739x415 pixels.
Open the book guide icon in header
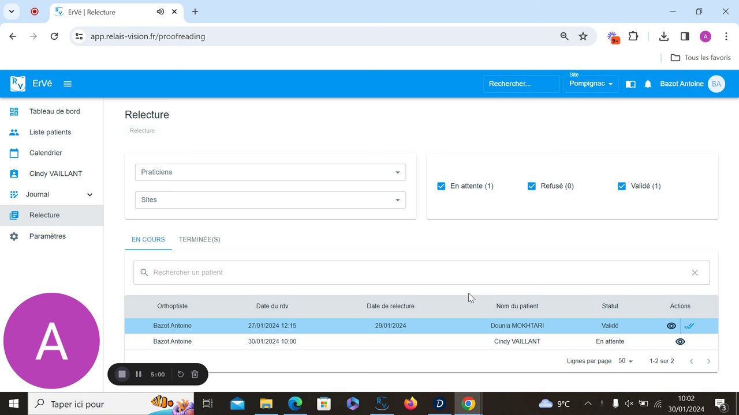(630, 84)
